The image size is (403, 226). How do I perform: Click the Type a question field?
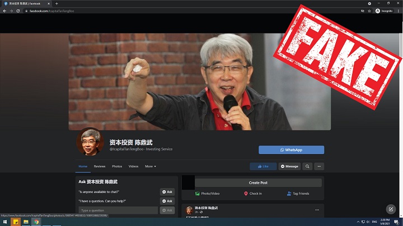118,210
